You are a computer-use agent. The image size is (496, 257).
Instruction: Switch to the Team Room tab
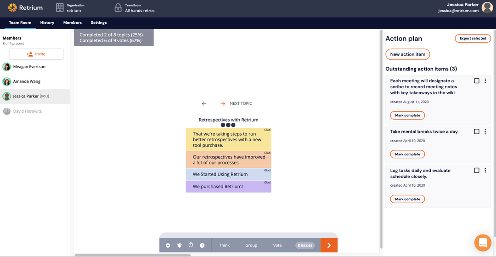click(20, 23)
